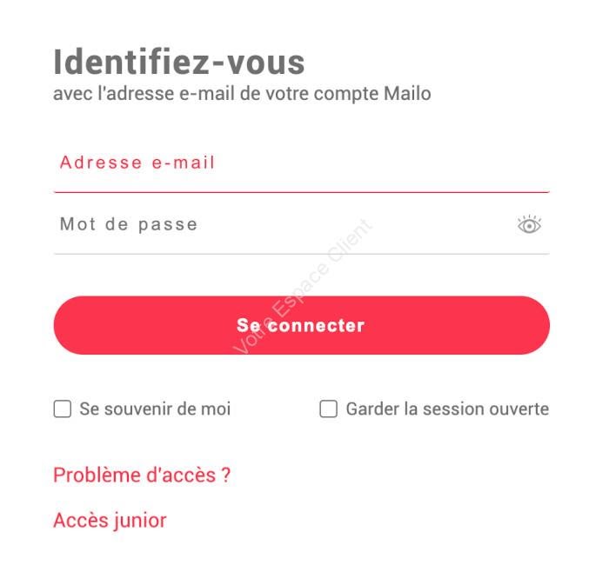Open the Problème d'accès ? link
Viewport: 609px width, 578px height.
click(x=142, y=475)
